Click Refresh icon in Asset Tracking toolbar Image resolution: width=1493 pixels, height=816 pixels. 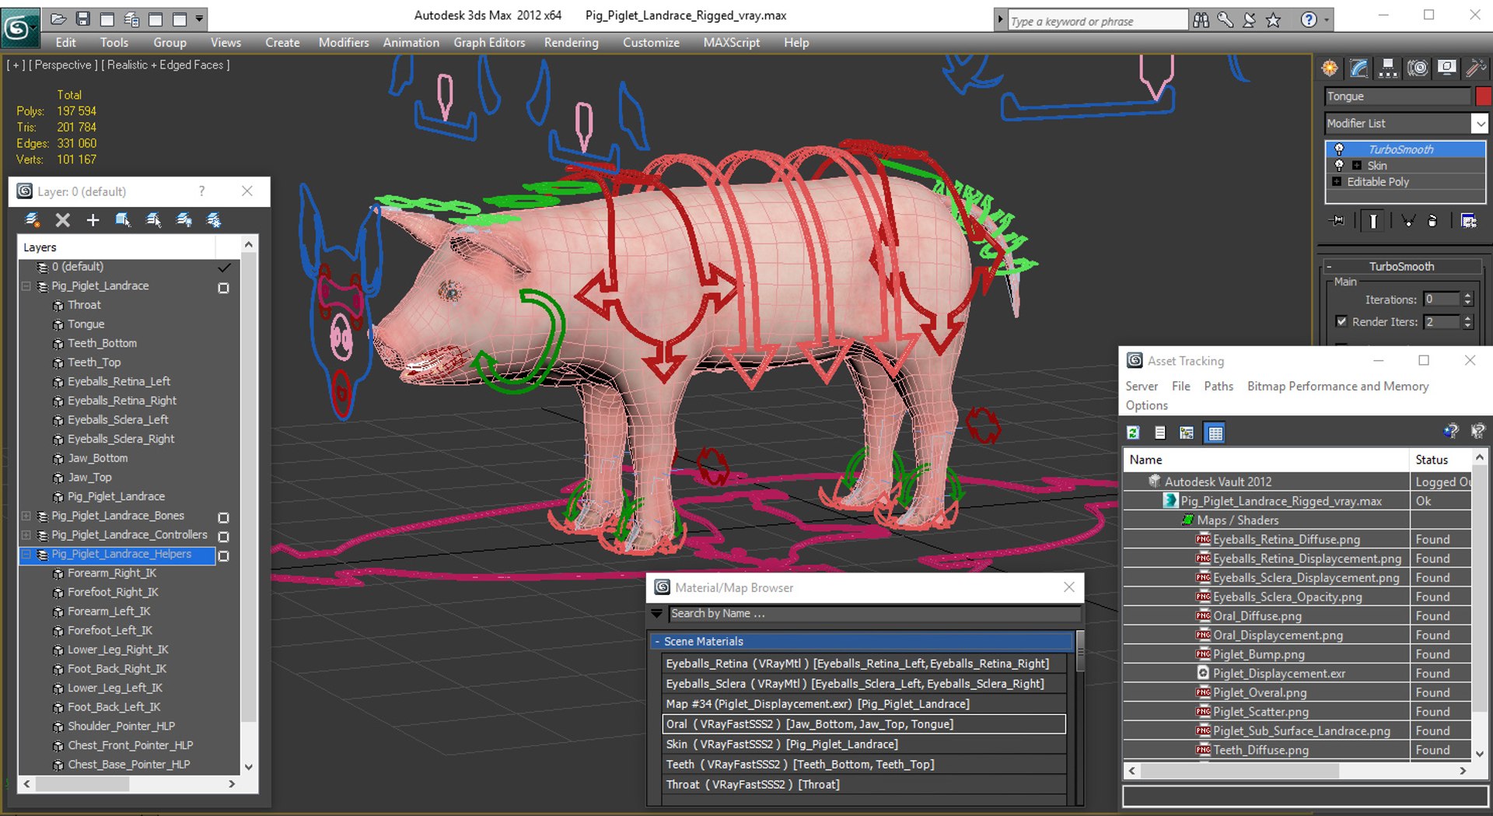pos(1133,433)
